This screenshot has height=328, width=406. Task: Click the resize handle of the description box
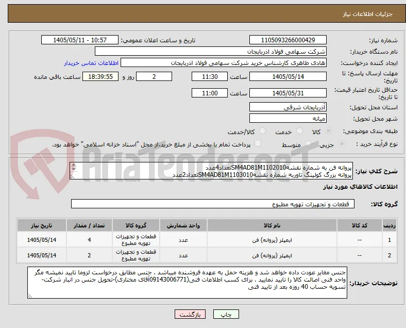pyautogui.click(x=73, y=177)
